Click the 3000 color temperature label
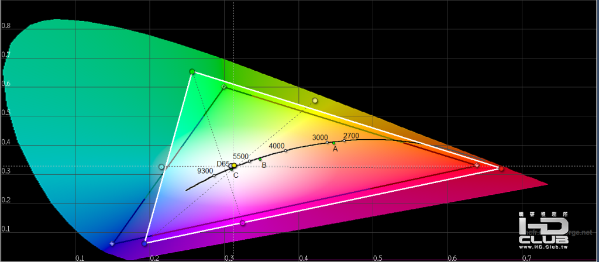Screen dimensions: 599x262 tap(320, 137)
